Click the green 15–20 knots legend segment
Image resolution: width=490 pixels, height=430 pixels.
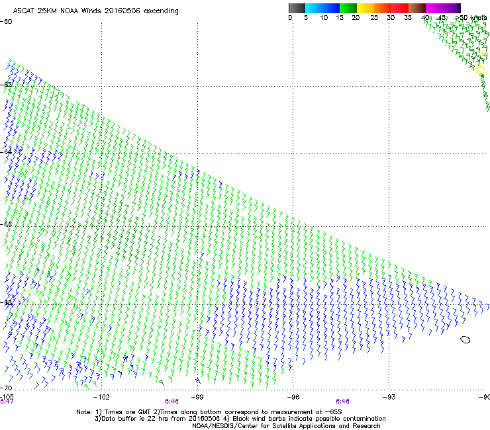[x=348, y=8]
